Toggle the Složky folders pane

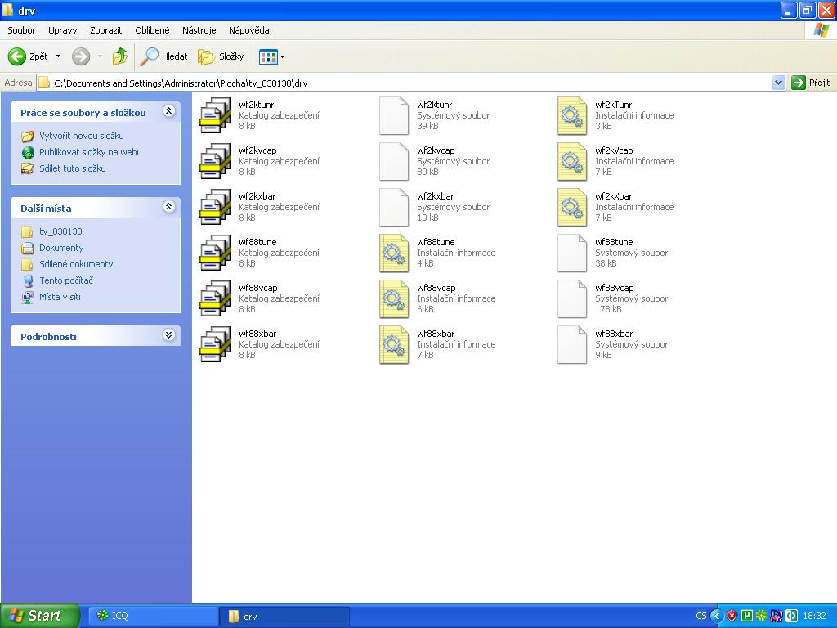pyautogui.click(x=222, y=56)
